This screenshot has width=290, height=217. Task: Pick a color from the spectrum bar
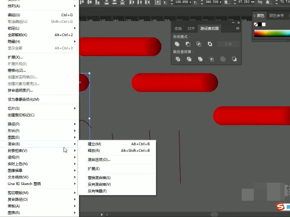tap(272, 34)
